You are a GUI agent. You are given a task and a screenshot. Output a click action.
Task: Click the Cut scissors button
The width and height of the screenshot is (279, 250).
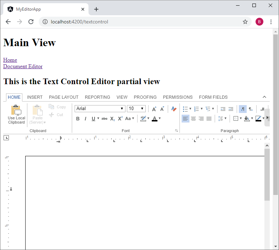click(x=56, y=115)
